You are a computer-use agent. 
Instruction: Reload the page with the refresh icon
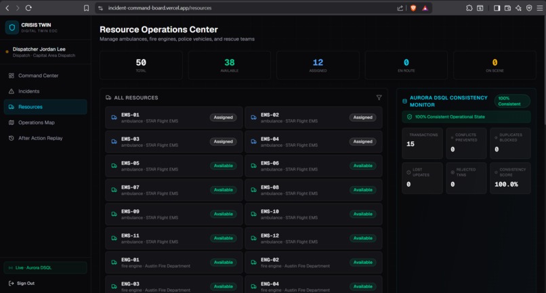click(28, 7)
